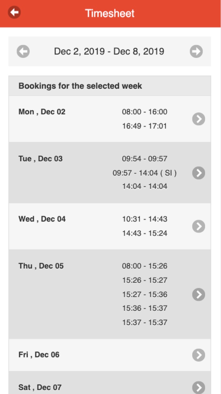Open Thu, Dec 05 details chevron
Viewport: 221px width, 394px height.
(198, 294)
